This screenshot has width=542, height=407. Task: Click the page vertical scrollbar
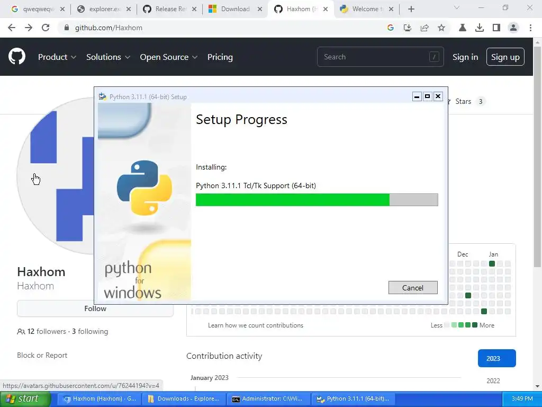[537, 156]
